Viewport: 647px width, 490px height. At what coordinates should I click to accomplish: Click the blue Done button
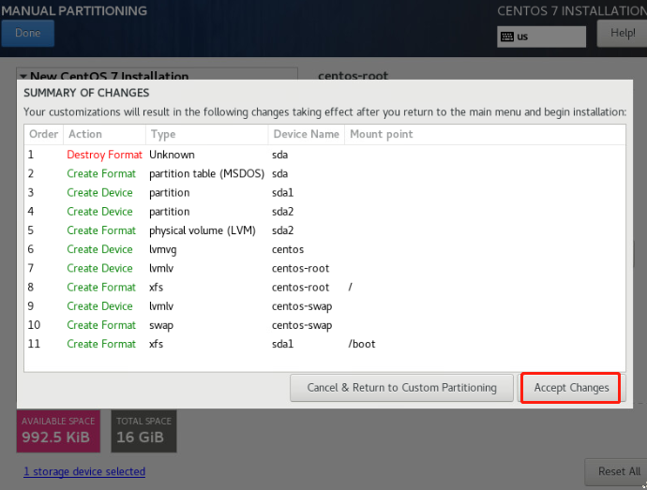pyautogui.click(x=27, y=33)
